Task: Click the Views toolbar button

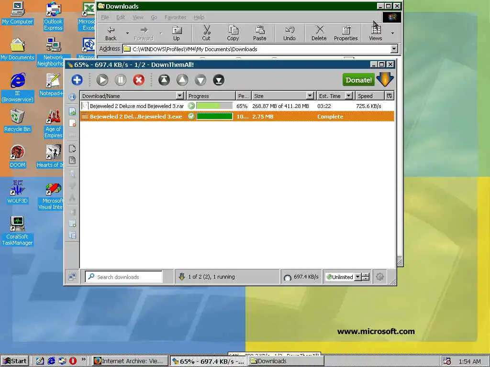Action: pos(376,33)
